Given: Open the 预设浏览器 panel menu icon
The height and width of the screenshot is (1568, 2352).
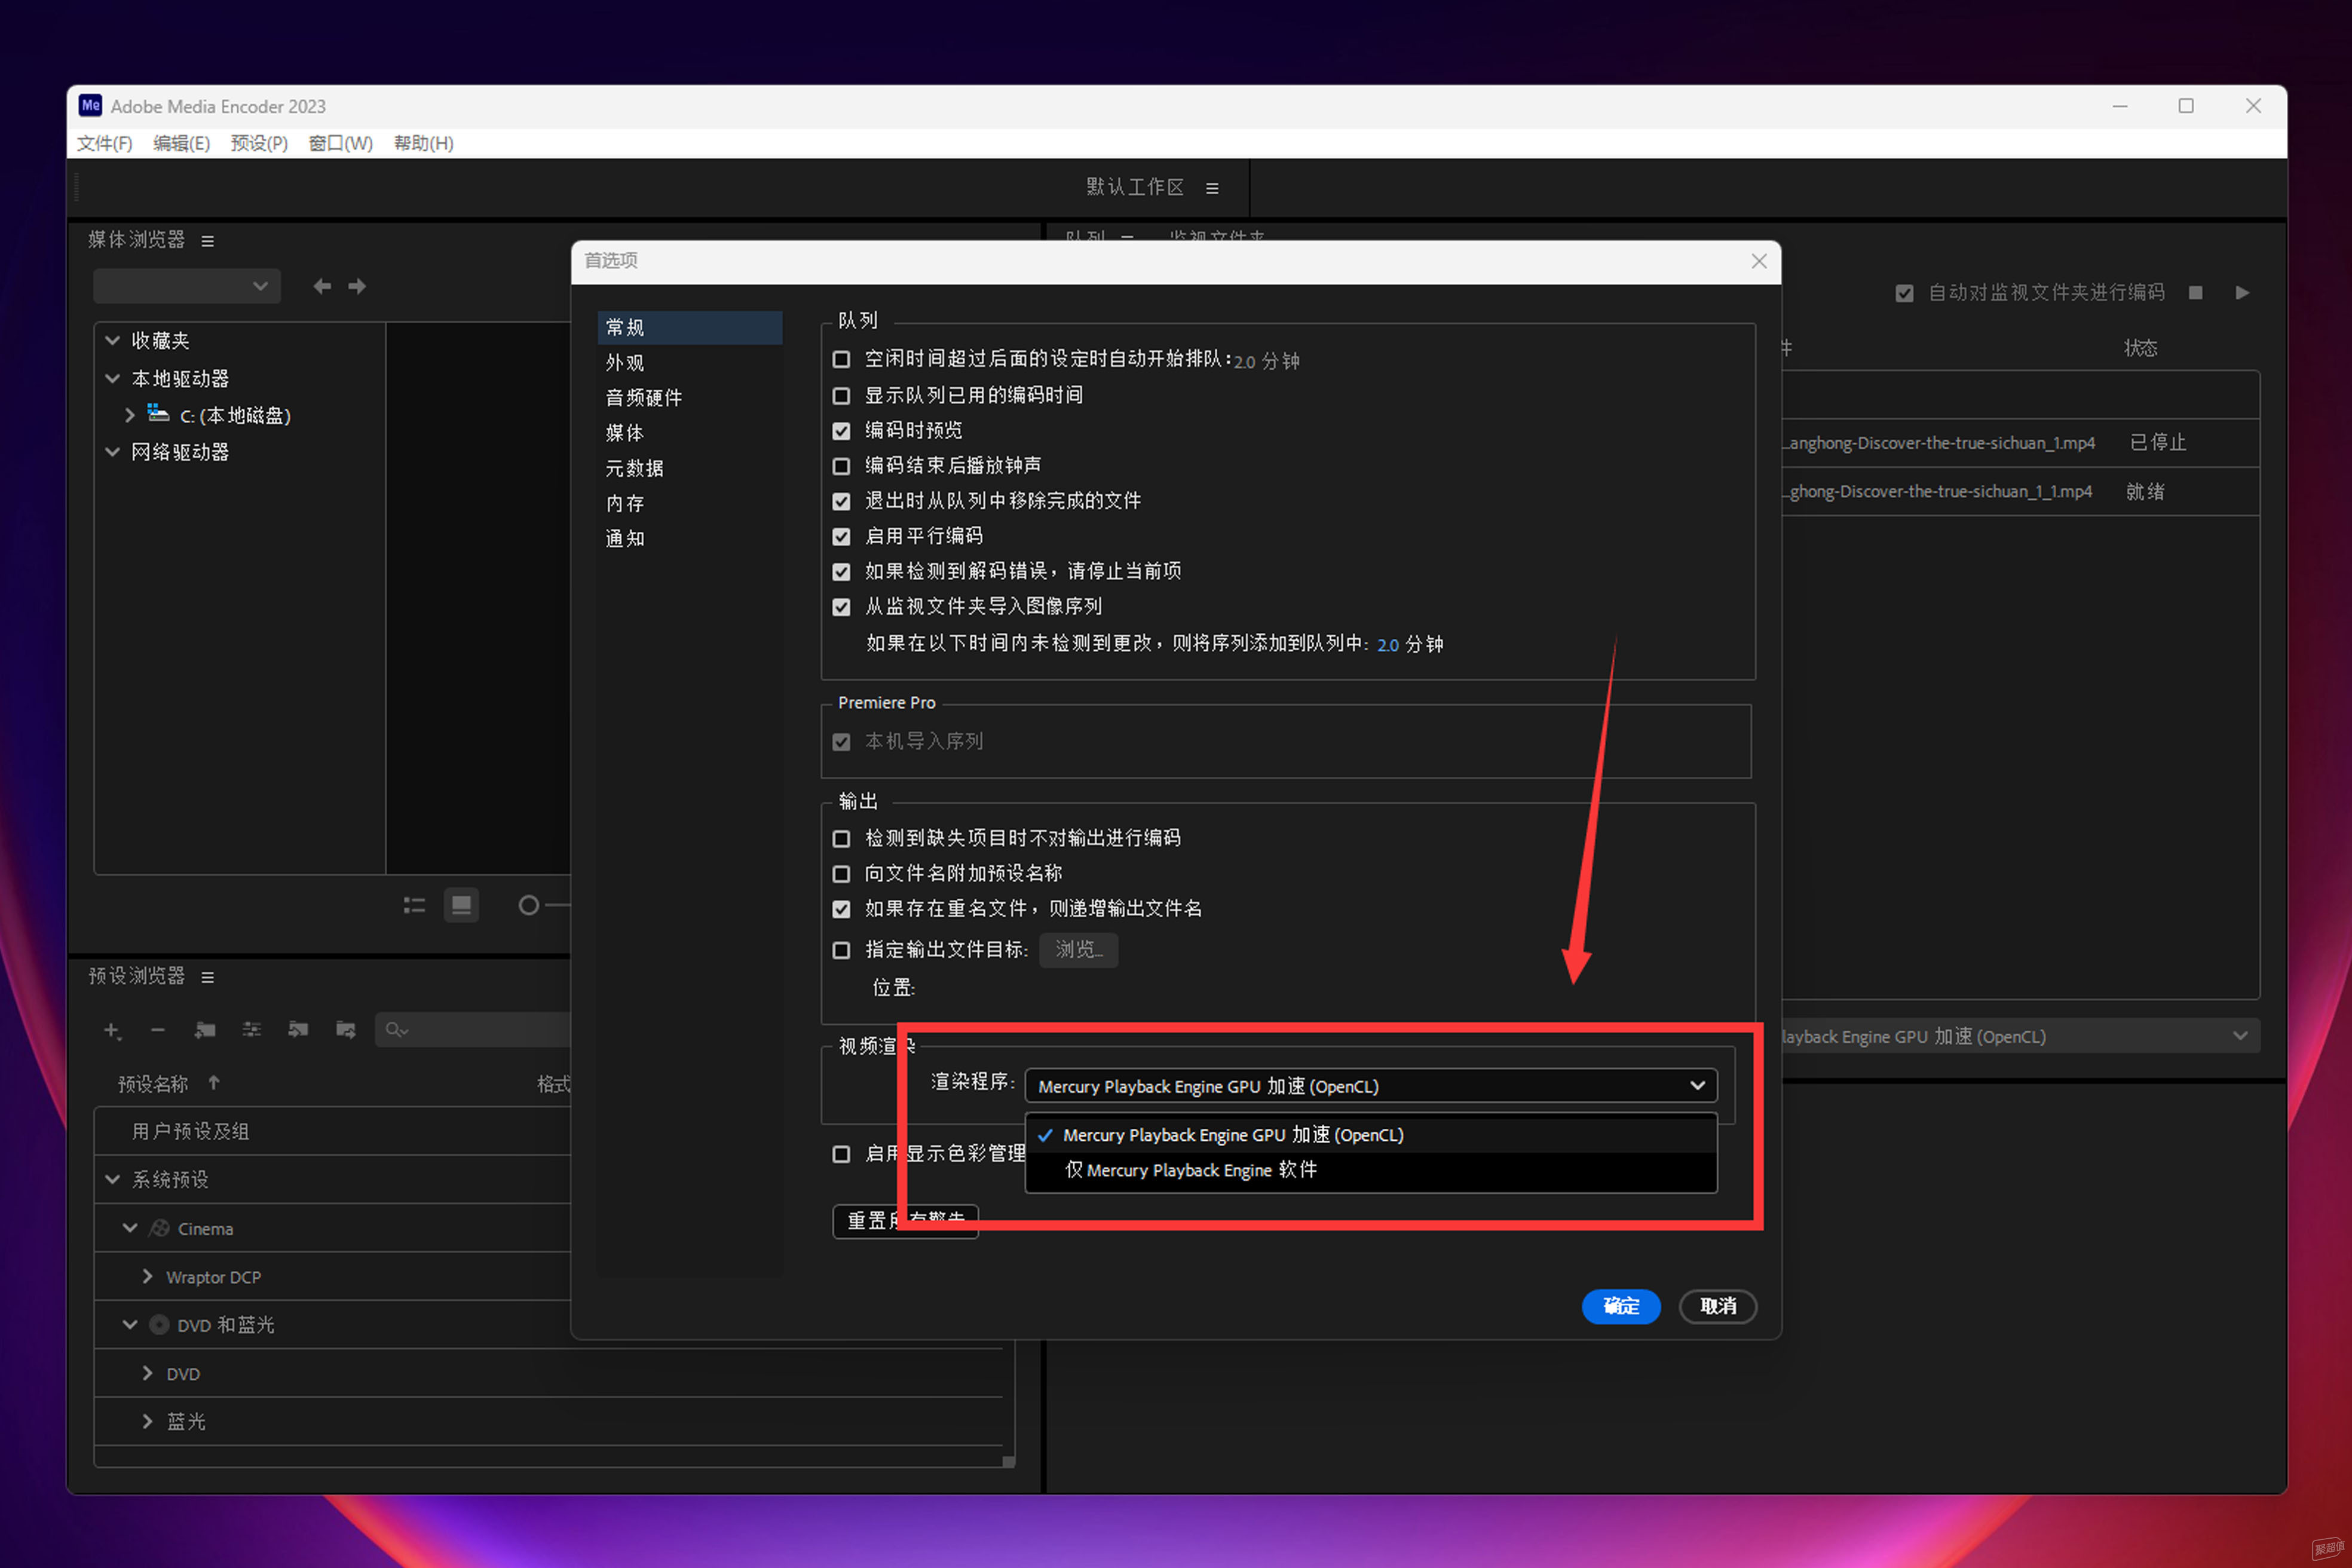Looking at the screenshot, I should pyautogui.click(x=208, y=978).
